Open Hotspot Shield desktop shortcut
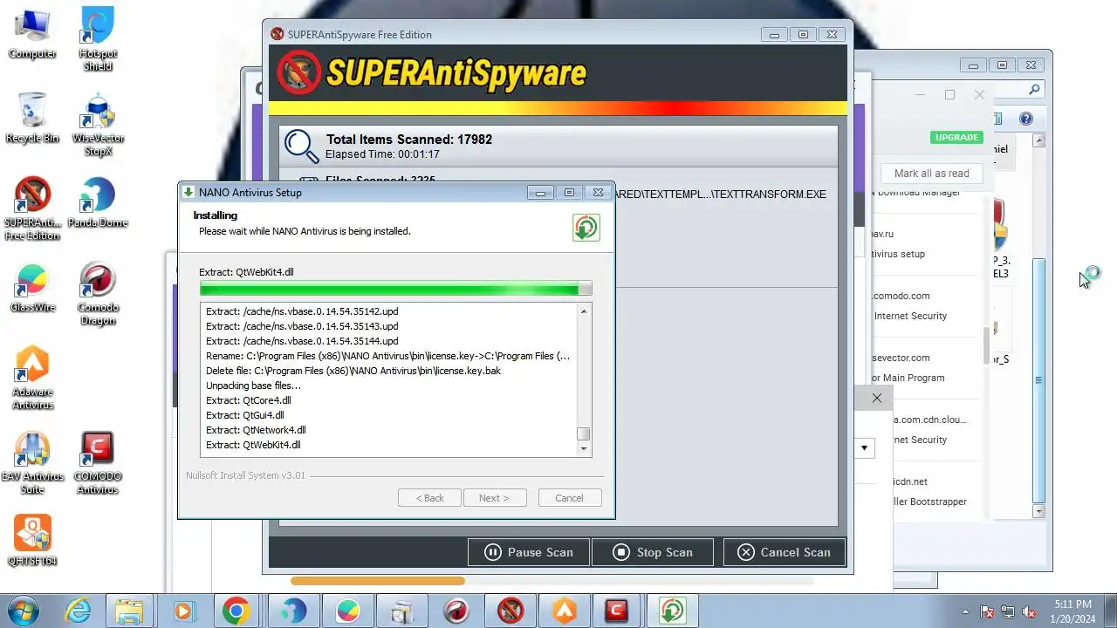 tap(98, 39)
